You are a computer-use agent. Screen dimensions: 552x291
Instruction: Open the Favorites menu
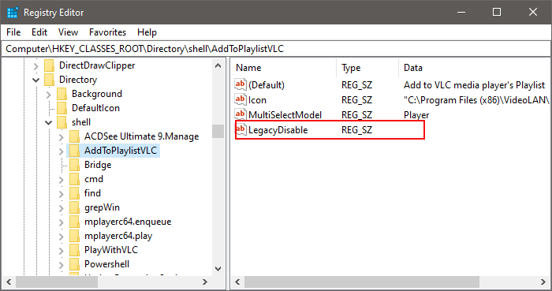coord(107,32)
